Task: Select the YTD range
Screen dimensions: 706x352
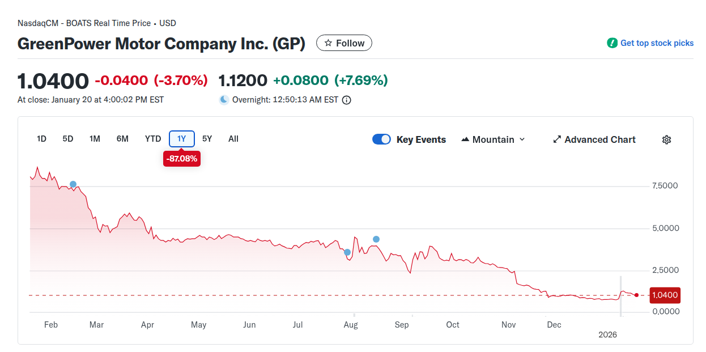Action: 153,139
